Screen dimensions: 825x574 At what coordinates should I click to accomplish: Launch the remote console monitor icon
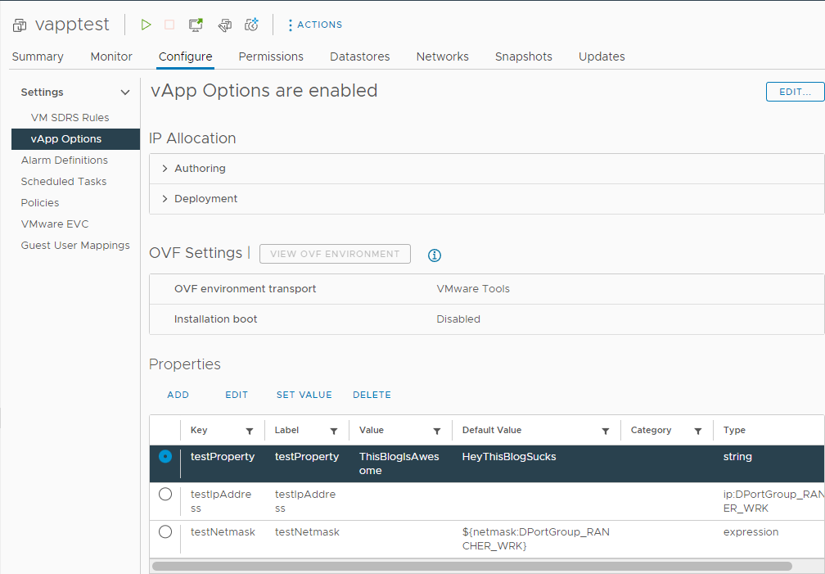196,25
